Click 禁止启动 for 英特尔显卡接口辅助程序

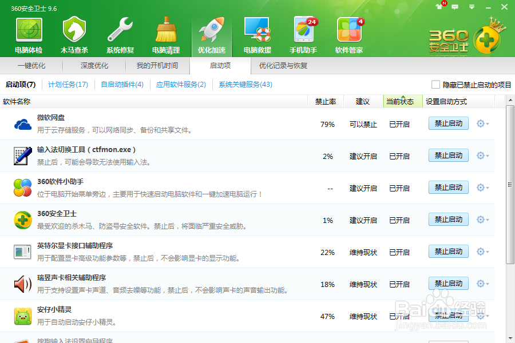(x=448, y=252)
